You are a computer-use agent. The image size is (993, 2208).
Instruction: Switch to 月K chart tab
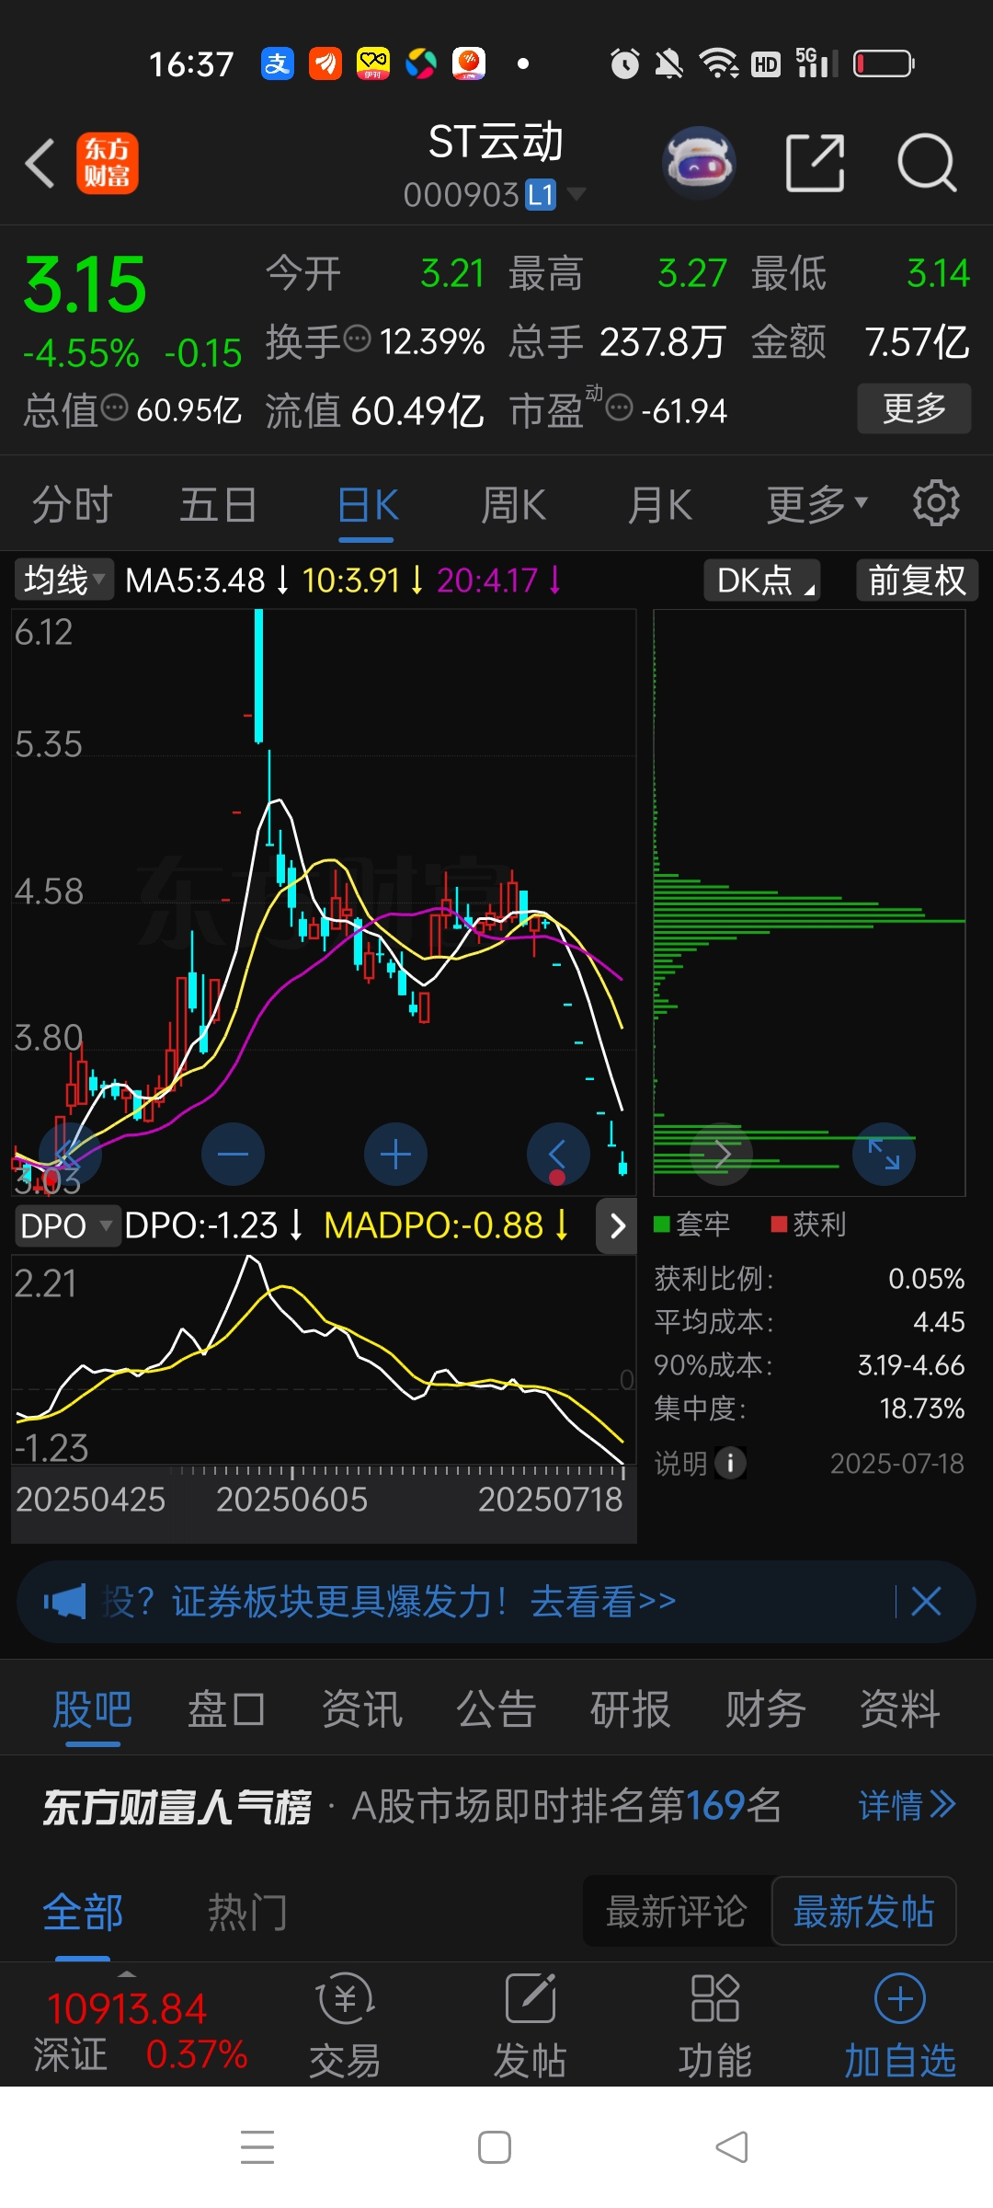click(659, 504)
